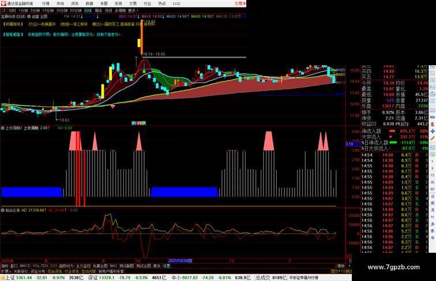Switch indicator to MA2

tap(113, 266)
